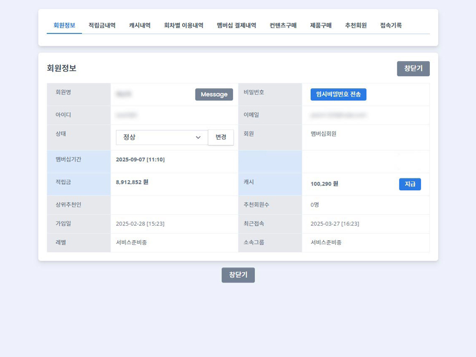Select the 회원정보 tab
The height and width of the screenshot is (357, 476).
pos(63,24)
